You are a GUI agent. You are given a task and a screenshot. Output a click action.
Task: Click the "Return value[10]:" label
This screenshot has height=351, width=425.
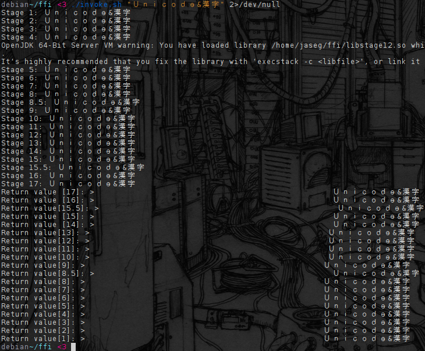click(x=40, y=257)
